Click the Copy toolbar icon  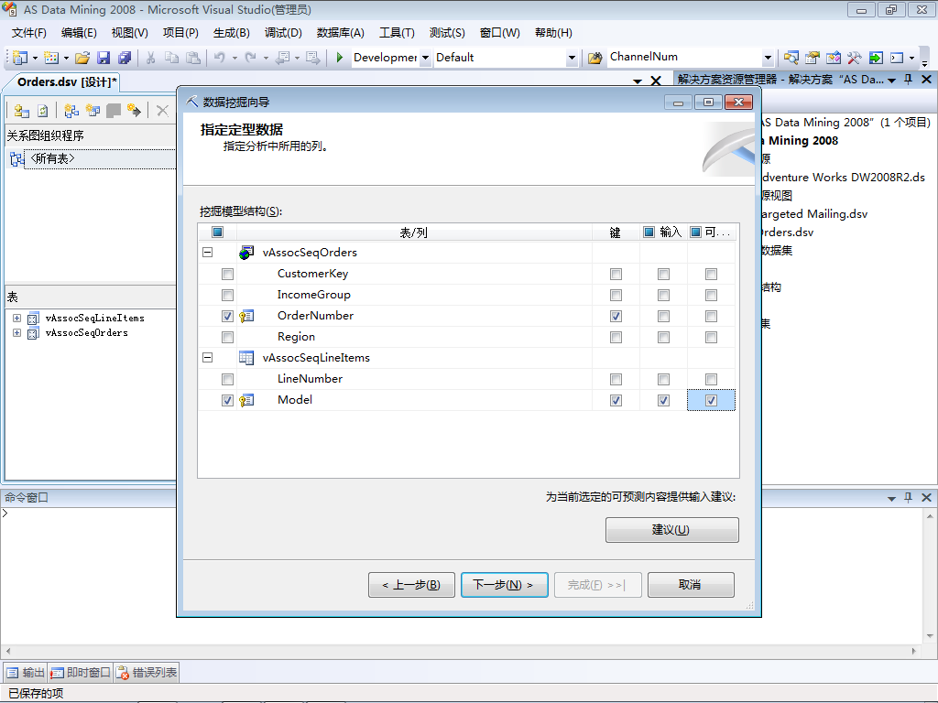click(171, 58)
